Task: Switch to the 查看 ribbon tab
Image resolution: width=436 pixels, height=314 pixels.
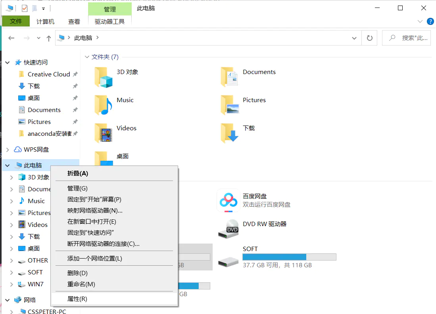Action: pyautogui.click(x=74, y=21)
